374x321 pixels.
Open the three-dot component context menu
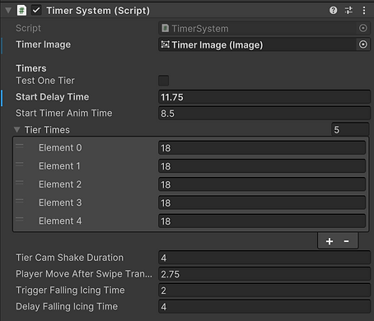(x=364, y=11)
